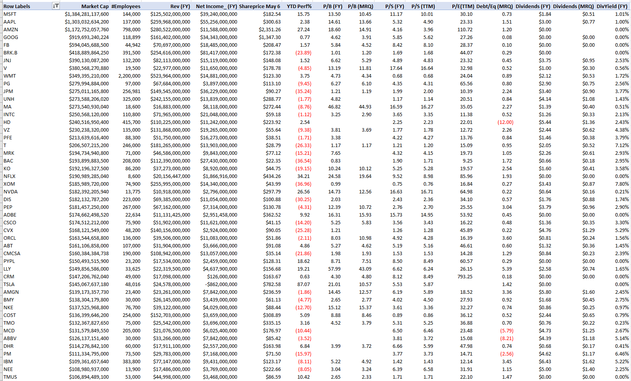Select the Market Cap column header
Viewport: 631px width, 381px height.
click(95, 6)
